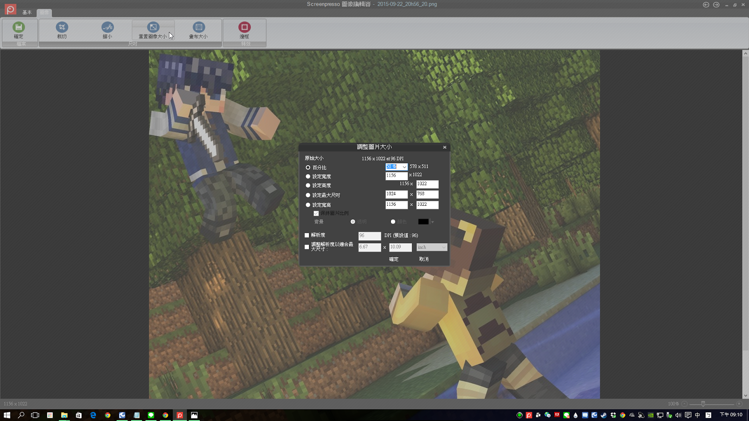The image size is (749, 421).
Task: Click the vertical scrollbar down arrow
Action: pos(745,396)
